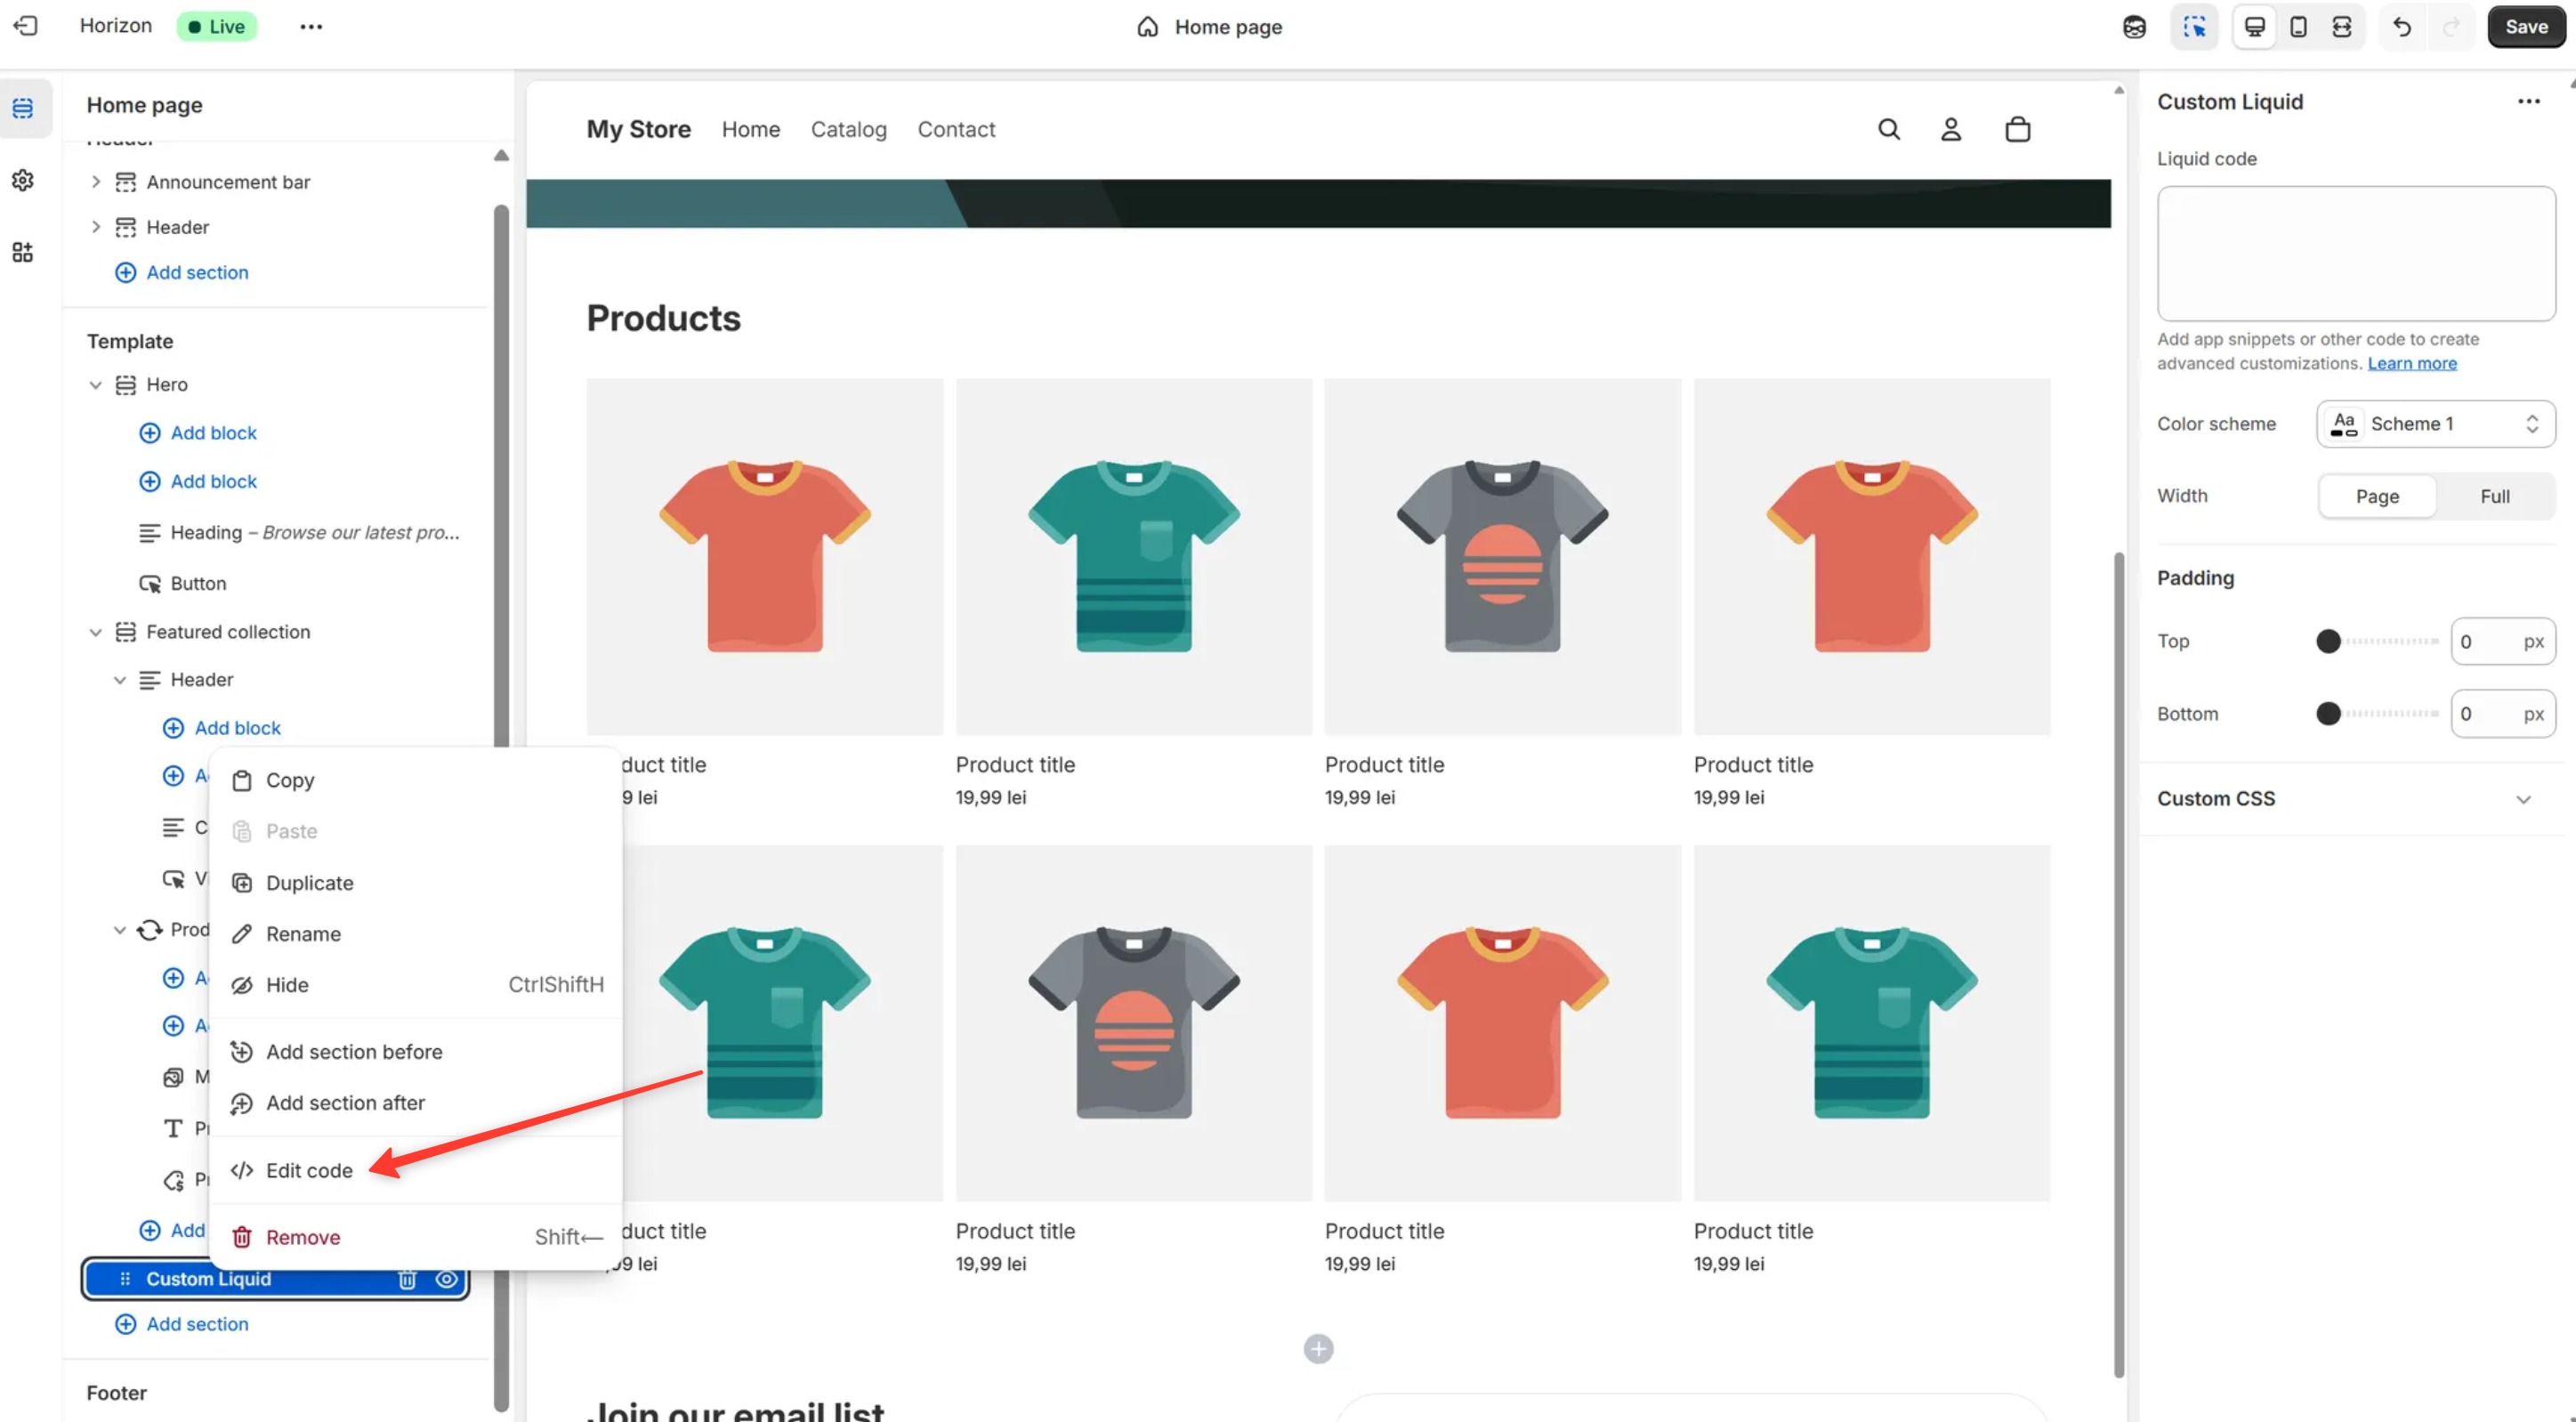Switch to mobile preview icon

click(2298, 27)
